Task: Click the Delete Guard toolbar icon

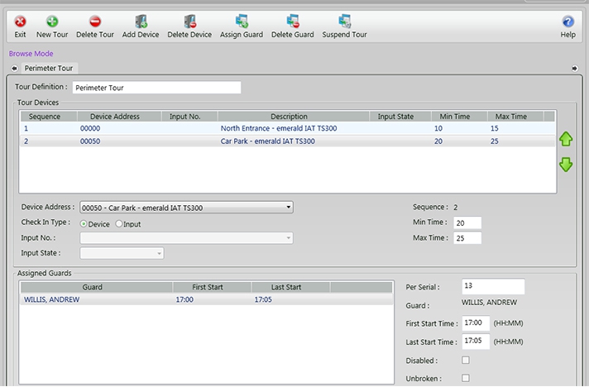Action: tap(293, 21)
